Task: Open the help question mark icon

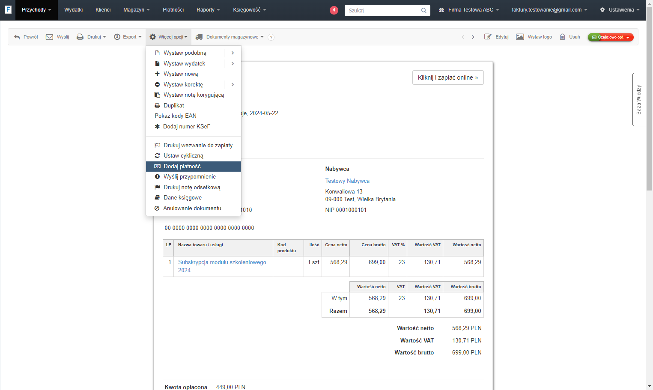Action: [271, 37]
